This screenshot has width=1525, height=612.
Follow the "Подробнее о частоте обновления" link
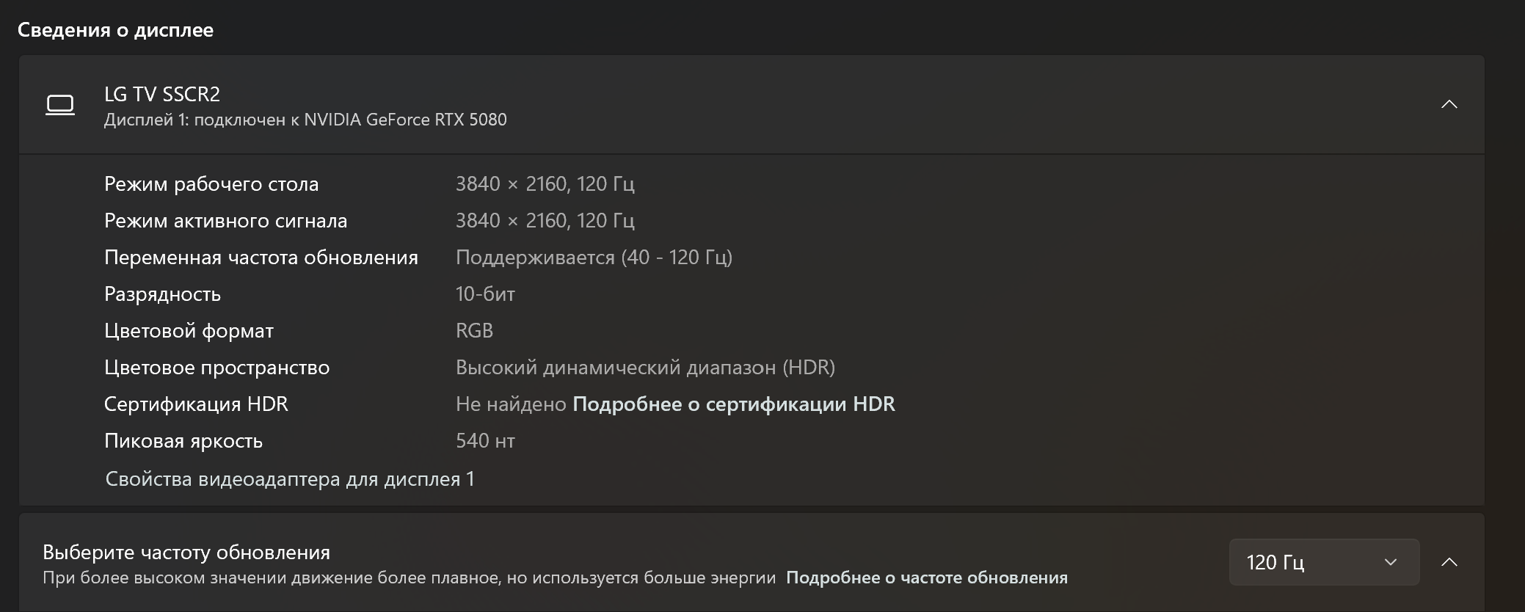pyautogui.click(x=926, y=578)
